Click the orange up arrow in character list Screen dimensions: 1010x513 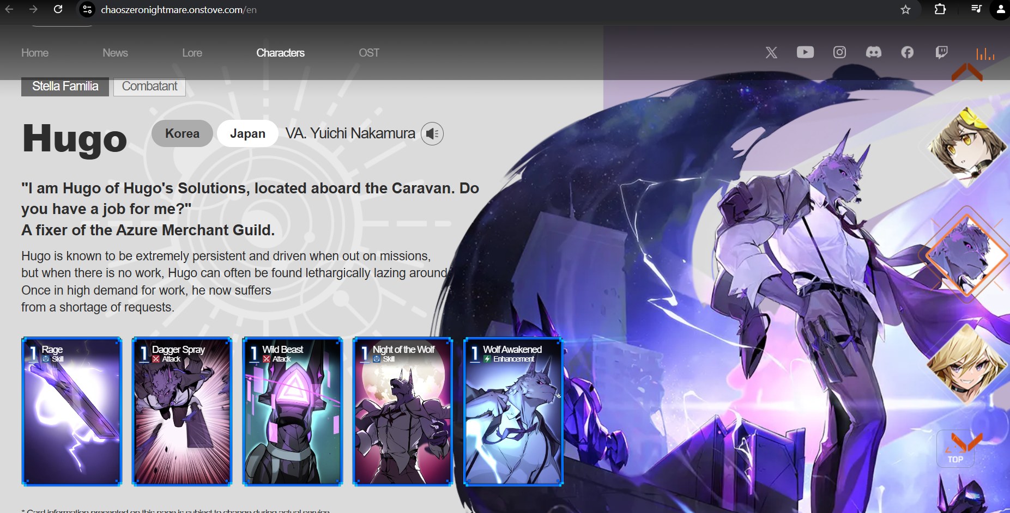pyautogui.click(x=967, y=72)
